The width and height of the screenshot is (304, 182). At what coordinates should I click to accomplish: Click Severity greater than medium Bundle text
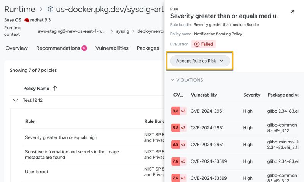point(226,25)
